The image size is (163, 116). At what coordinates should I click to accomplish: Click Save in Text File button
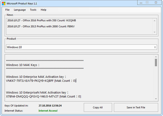pos(136,107)
